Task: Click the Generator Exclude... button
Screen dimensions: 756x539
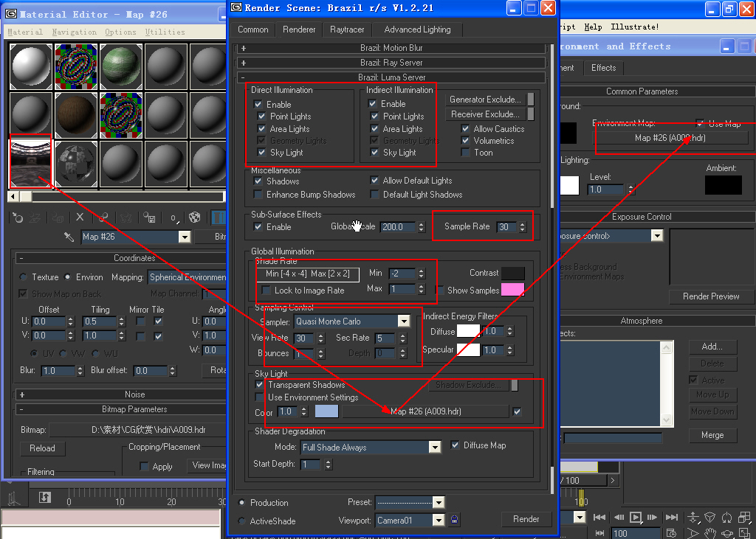Action: click(486, 100)
